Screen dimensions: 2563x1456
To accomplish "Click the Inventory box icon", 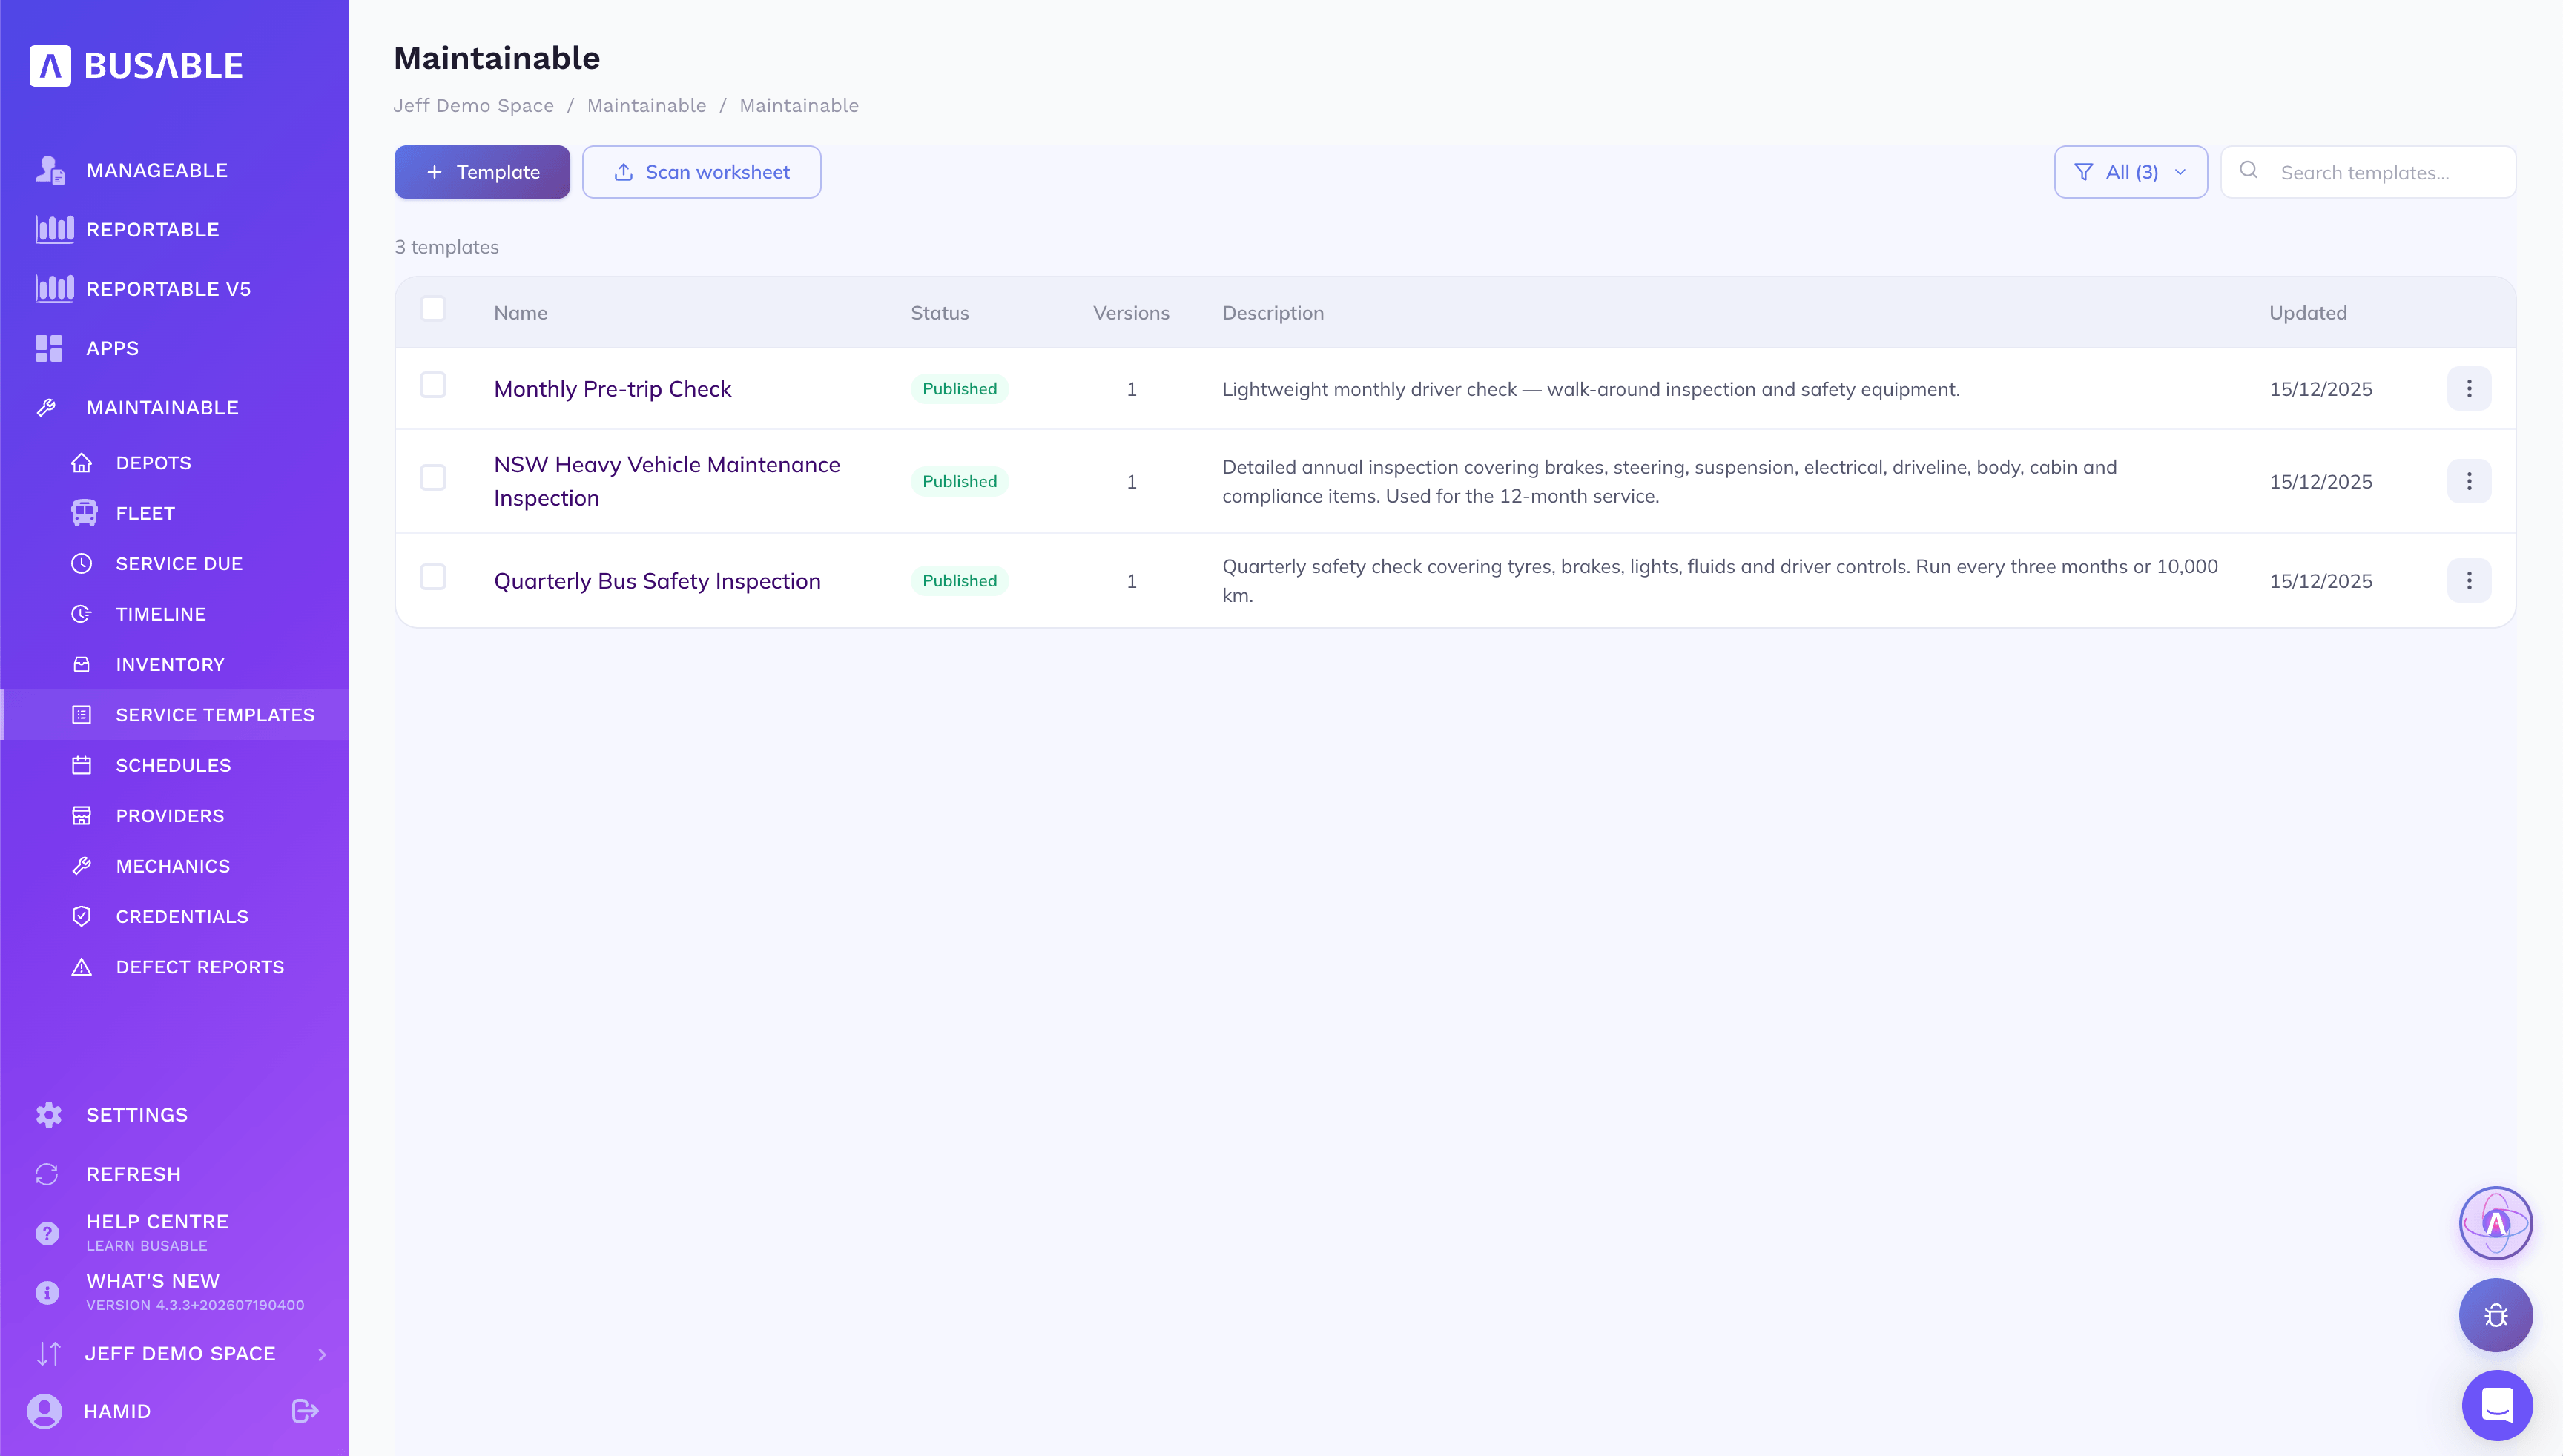I will (82, 665).
